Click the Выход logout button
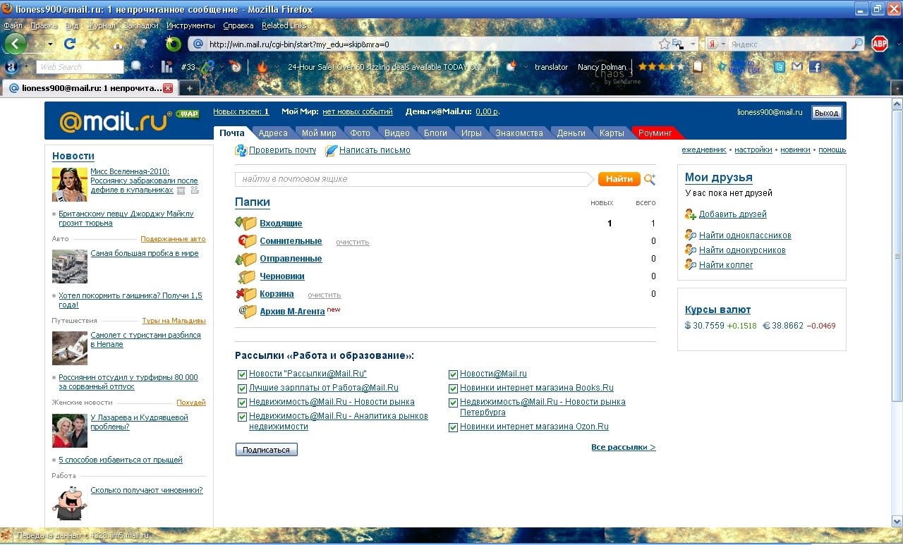903x545 pixels. pyautogui.click(x=826, y=113)
